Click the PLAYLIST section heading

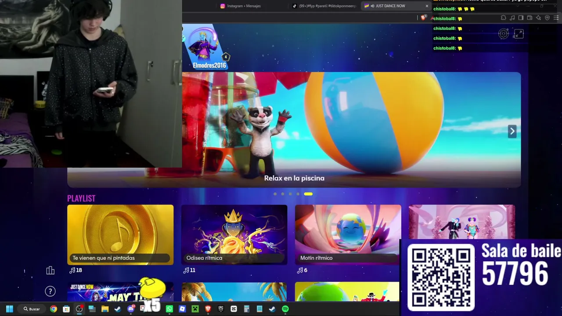coord(81,198)
